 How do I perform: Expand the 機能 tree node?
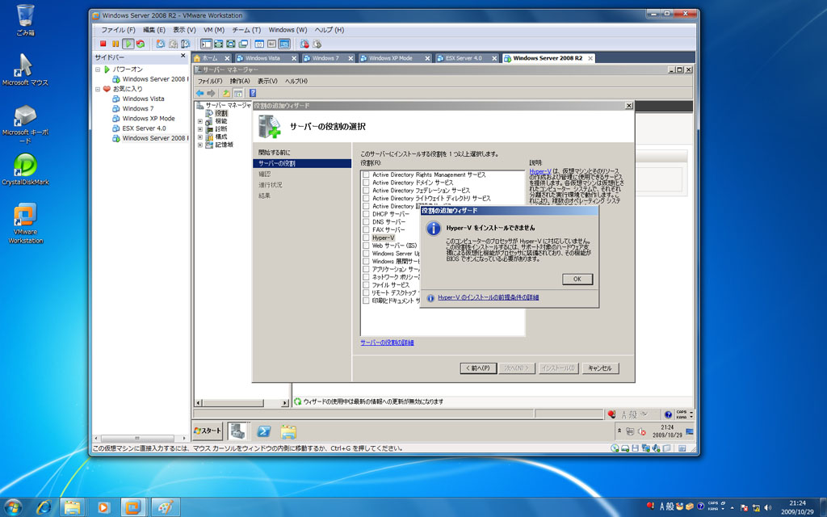(200, 121)
